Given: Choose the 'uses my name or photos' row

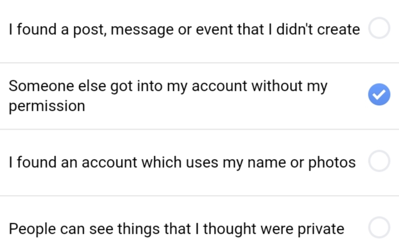Looking at the screenshot, I should pos(200,163).
